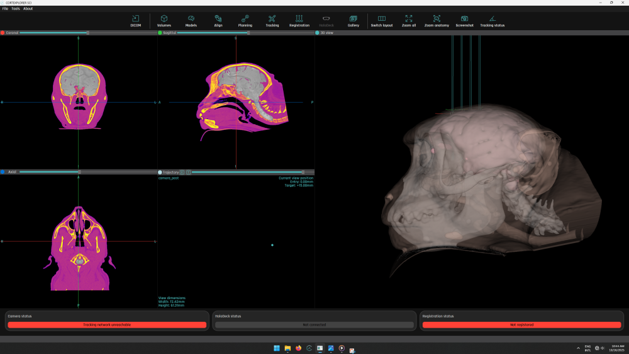Open the About menu
The height and width of the screenshot is (354, 629).
pos(28,9)
